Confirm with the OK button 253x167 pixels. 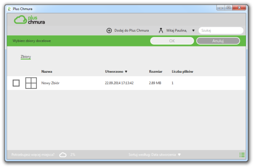(x=172, y=41)
